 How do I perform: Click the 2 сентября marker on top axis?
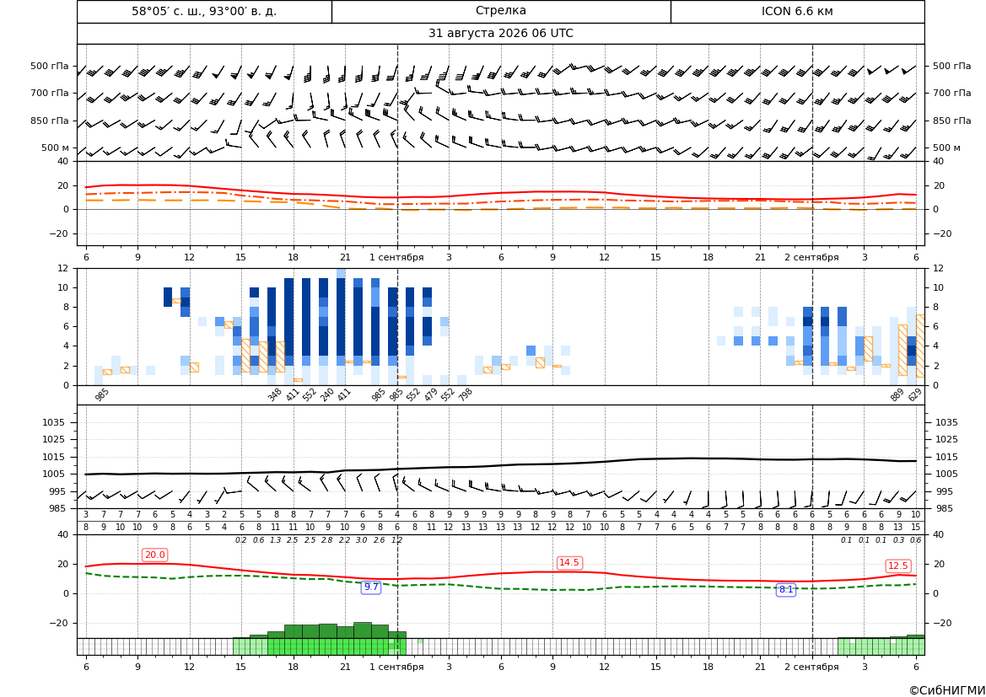(x=811, y=257)
